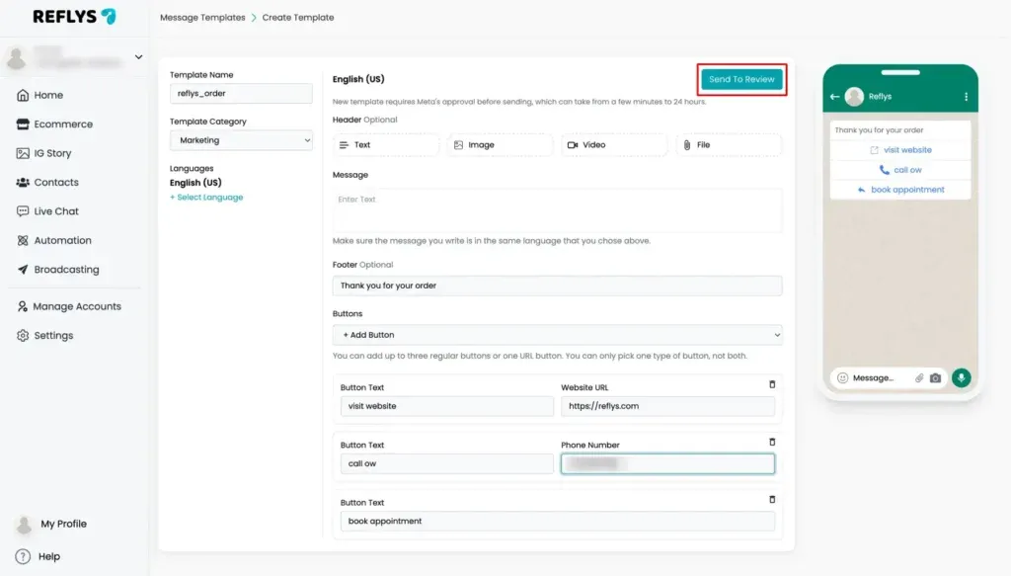The image size is (1011, 576).
Task: Pick the File header type
Action: pyautogui.click(x=729, y=145)
